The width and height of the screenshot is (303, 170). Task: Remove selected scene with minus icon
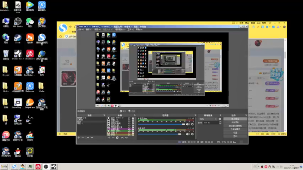(x=83, y=138)
